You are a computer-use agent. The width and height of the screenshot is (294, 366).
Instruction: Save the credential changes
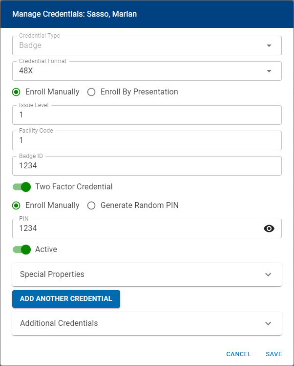click(274, 354)
